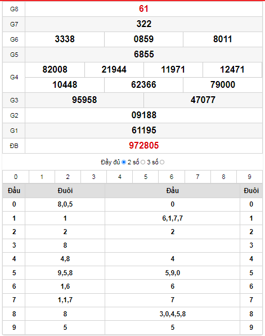Select the 3 số radio option

coord(162,162)
